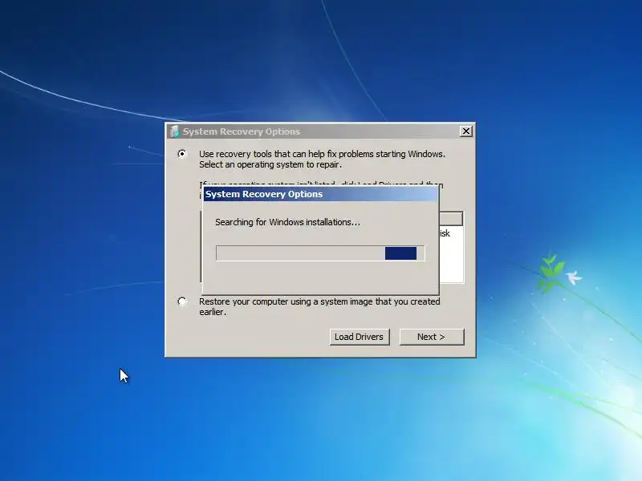Click "Searching for Windows installations..." text
642x481 pixels.
click(287, 222)
